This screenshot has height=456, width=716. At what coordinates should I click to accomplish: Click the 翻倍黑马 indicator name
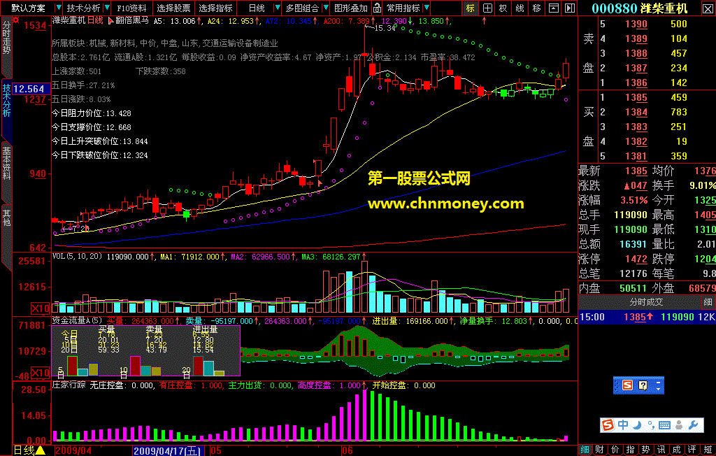pyautogui.click(x=131, y=20)
